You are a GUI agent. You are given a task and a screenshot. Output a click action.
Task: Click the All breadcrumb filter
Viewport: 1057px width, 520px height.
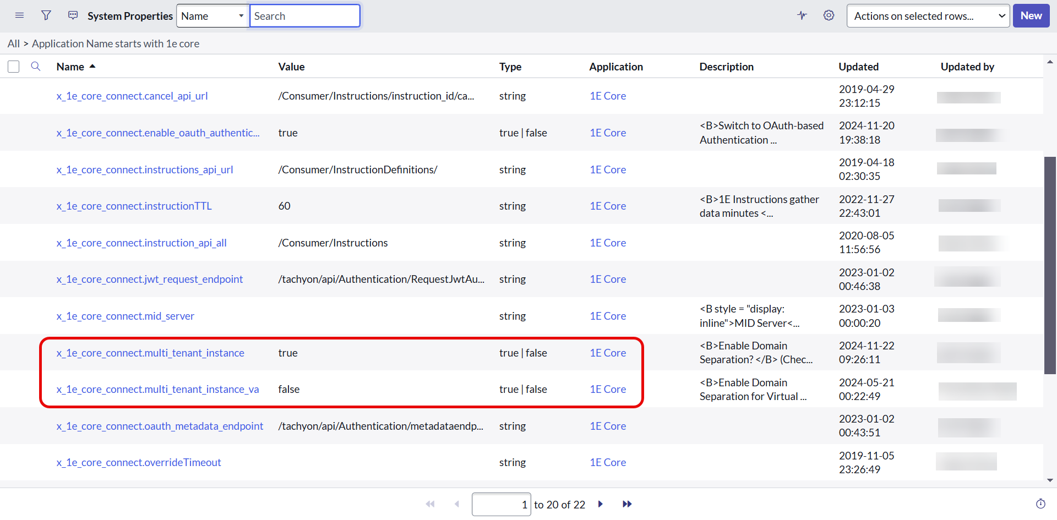pos(13,43)
